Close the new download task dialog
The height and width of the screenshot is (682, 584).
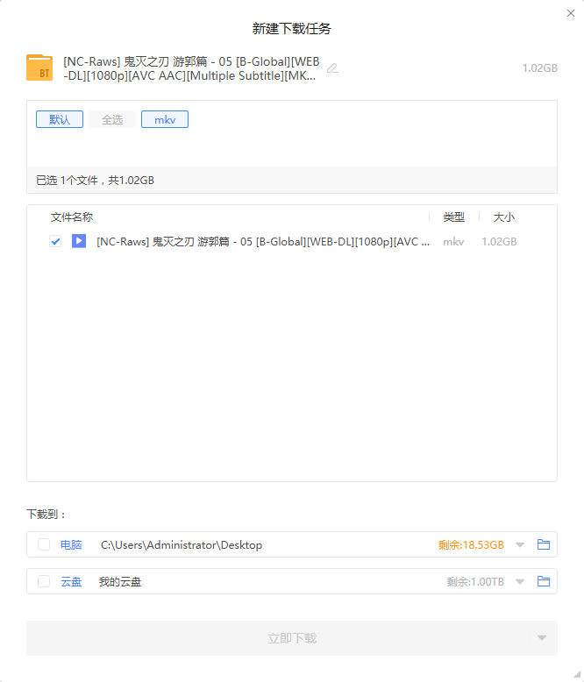point(571,13)
